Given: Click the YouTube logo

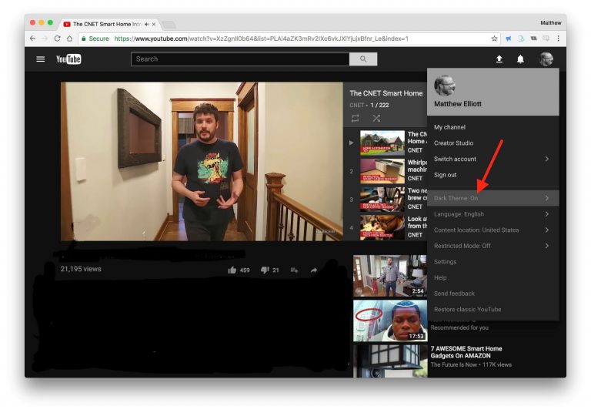Looking at the screenshot, I should tap(68, 59).
